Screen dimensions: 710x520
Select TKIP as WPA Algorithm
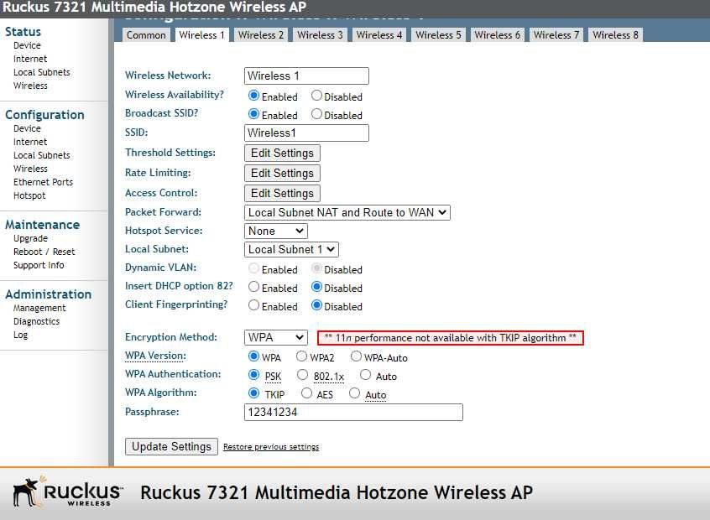pos(254,393)
